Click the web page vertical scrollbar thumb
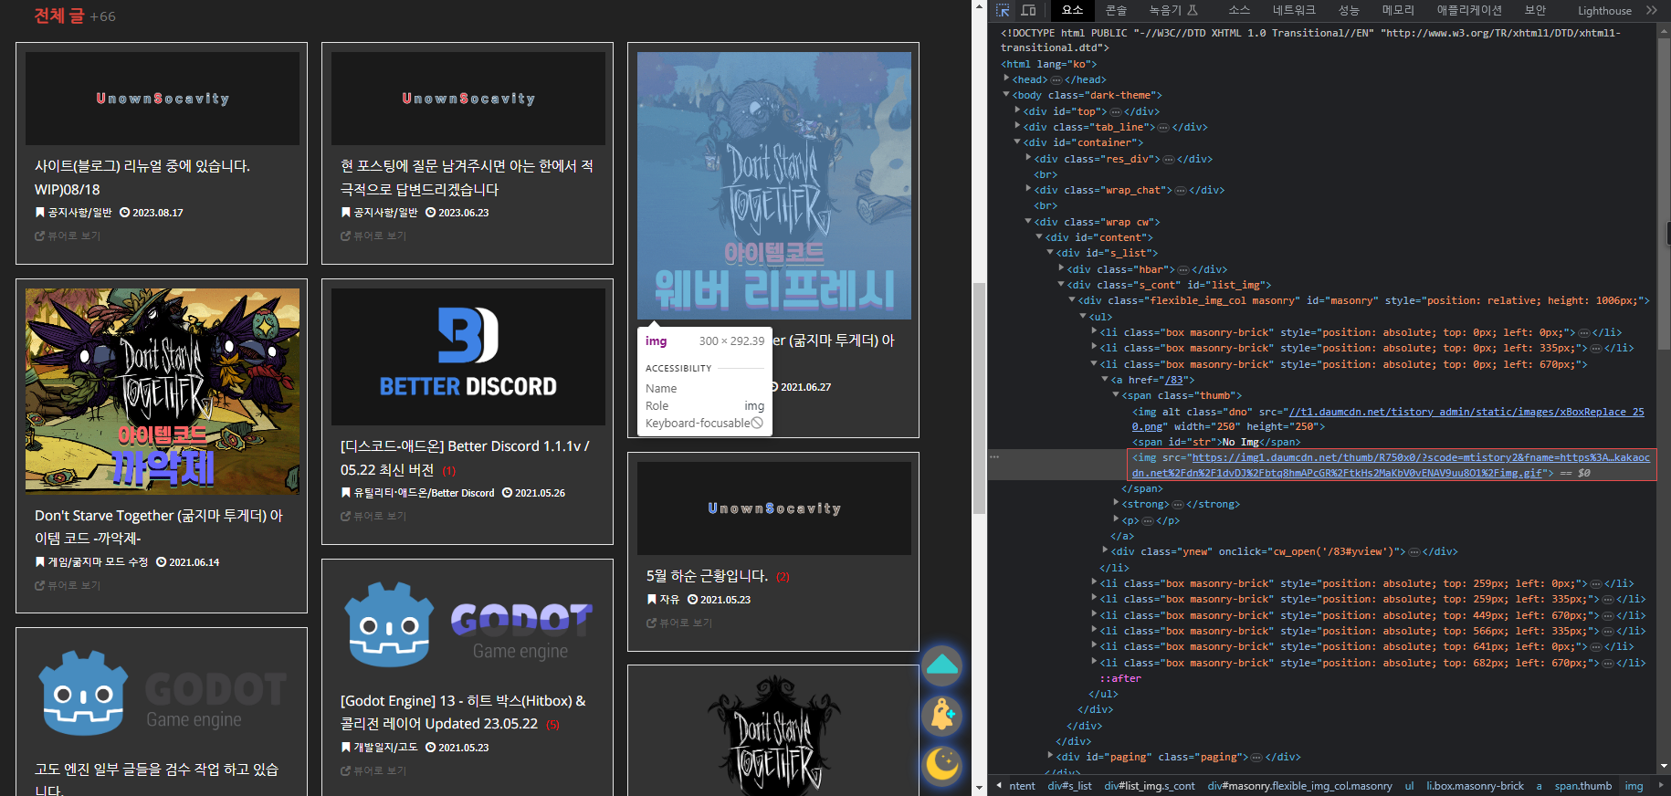 (979, 398)
